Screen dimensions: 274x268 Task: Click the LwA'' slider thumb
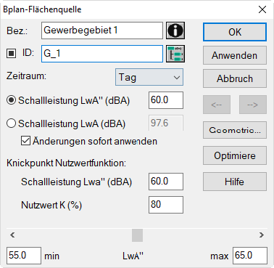(x=137, y=235)
